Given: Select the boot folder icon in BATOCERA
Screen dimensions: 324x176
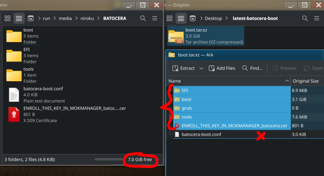Looking at the screenshot, I should pos(14,36).
